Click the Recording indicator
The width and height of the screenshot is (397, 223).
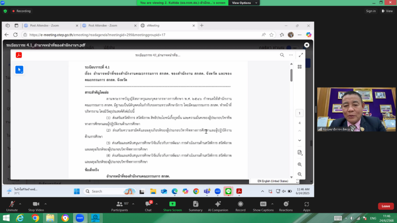coord(22,11)
